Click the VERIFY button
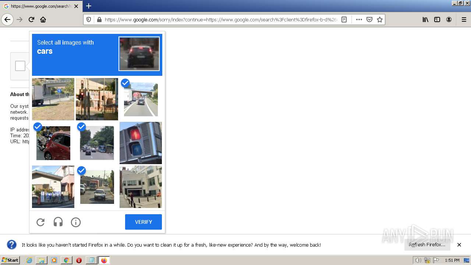The width and height of the screenshot is (471, 265). click(x=144, y=222)
